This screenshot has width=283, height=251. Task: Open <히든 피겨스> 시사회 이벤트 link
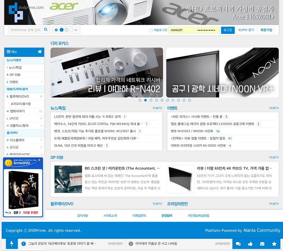click(197, 117)
